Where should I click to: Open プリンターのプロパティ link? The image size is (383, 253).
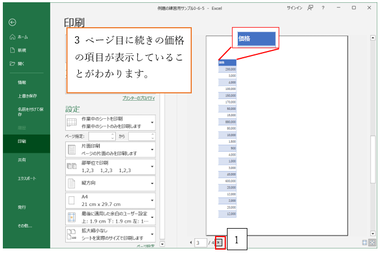(x=139, y=98)
